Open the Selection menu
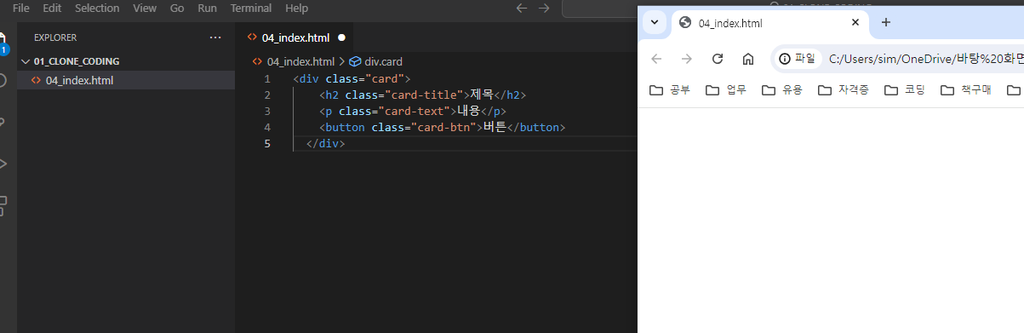Image resolution: width=1024 pixels, height=333 pixels. pos(97,8)
